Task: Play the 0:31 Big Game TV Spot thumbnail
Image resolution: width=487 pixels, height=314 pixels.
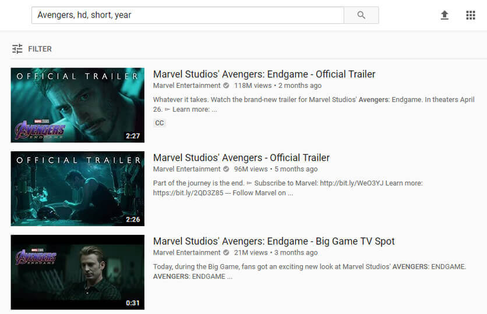Action: point(77,272)
